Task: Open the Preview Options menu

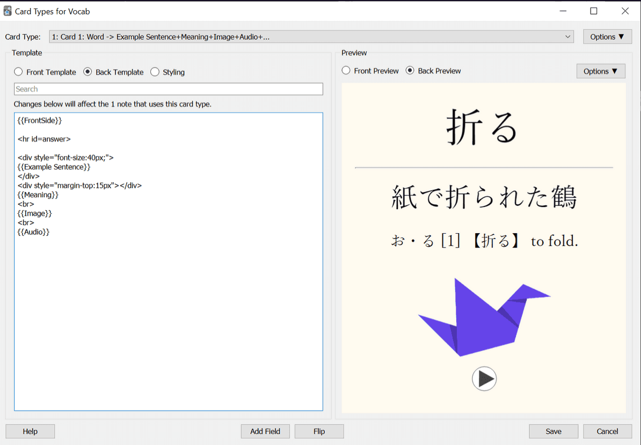Action: coord(601,71)
